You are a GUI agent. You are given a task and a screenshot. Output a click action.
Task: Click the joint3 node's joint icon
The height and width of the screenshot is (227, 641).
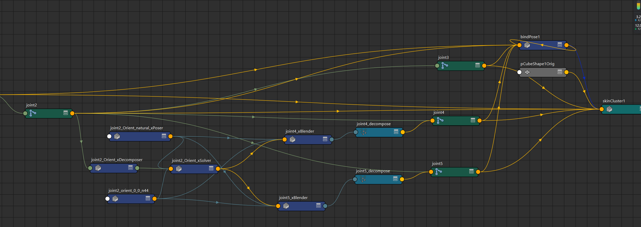pyautogui.click(x=445, y=66)
